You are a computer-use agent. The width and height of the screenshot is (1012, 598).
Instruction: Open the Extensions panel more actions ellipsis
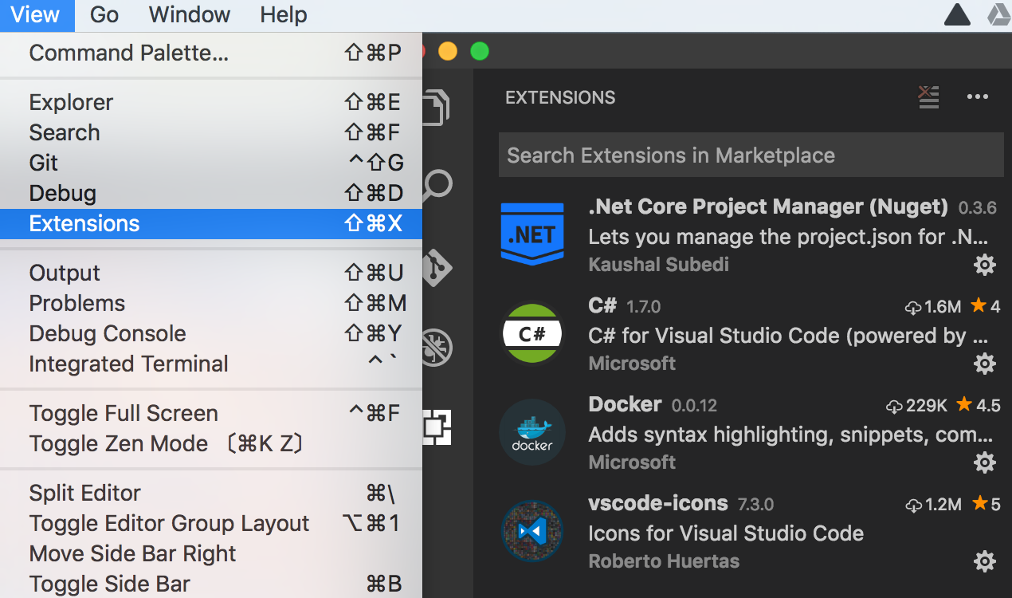[x=977, y=97]
